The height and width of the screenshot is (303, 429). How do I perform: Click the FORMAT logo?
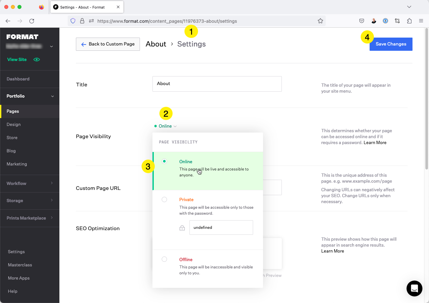point(22,37)
